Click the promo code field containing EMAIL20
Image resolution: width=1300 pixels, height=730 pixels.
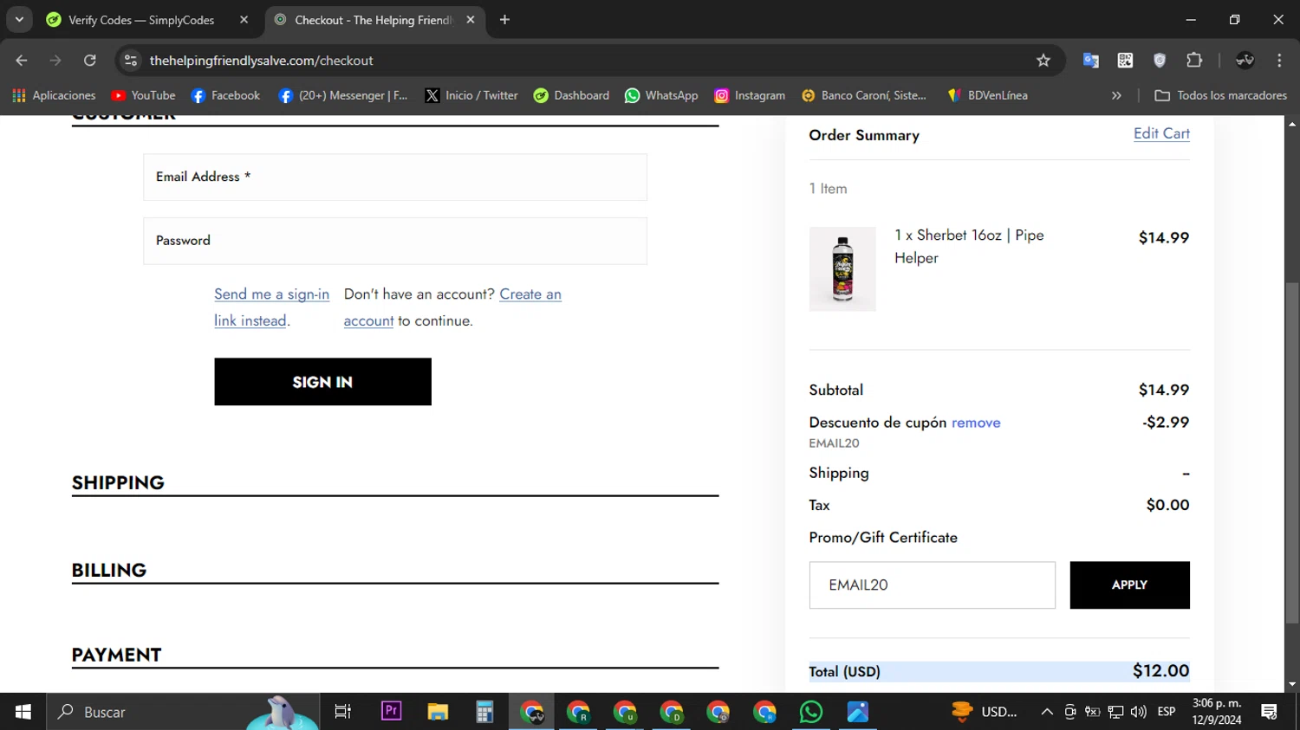click(x=932, y=585)
